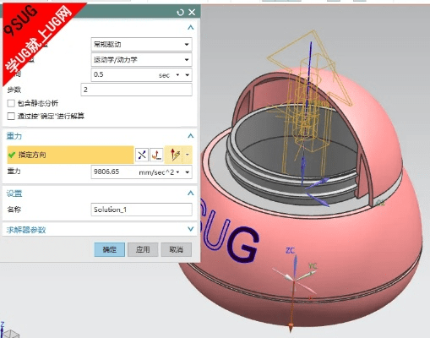The width and height of the screenshot is (430, 338).
Task: Click the reverse direction icon
Action: pyautogui.click(x=142, y=155)
